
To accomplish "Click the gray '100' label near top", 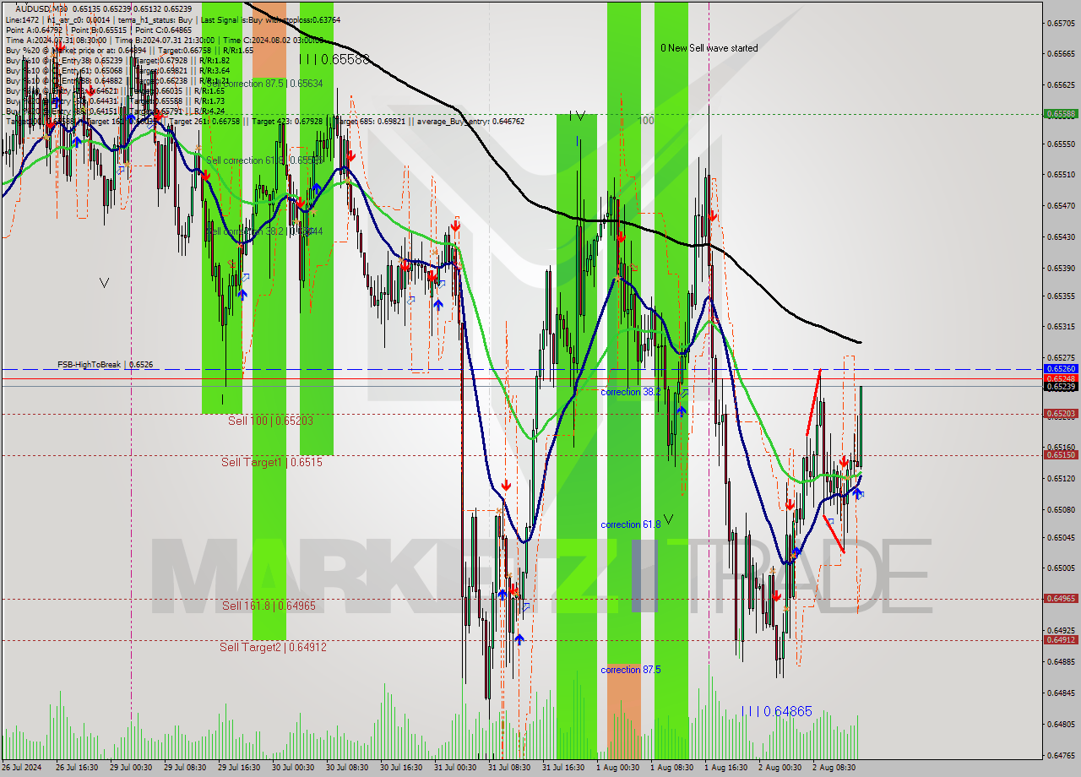I will click(x=647, y=121).
